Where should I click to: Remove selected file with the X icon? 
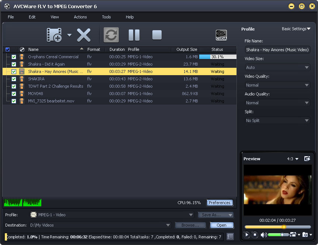(83, 35)
